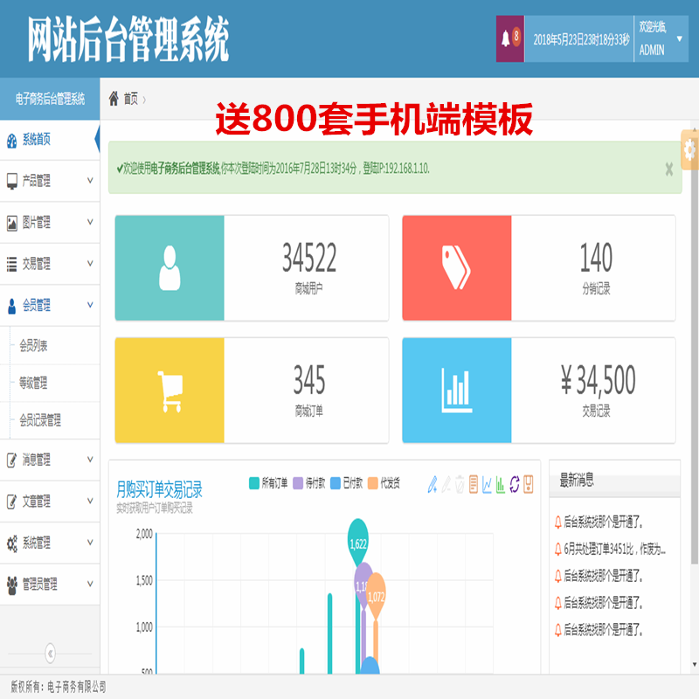Click the ¥34,500 交易记录 amount
Screen dimensions: 699x699
598,380
